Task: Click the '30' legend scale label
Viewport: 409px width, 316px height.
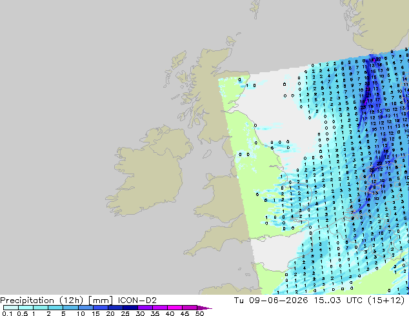Action: (x=140, y=313)
